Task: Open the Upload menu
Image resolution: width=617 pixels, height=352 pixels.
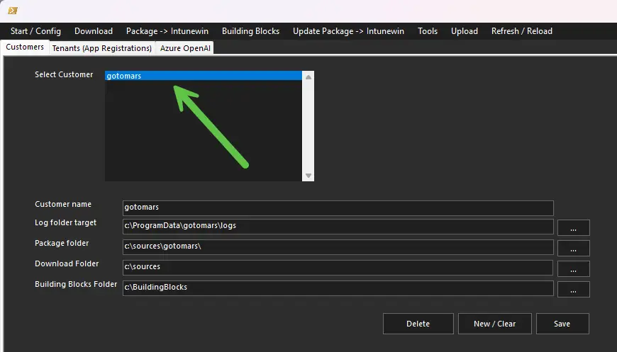Action: [x=465, y=31]
